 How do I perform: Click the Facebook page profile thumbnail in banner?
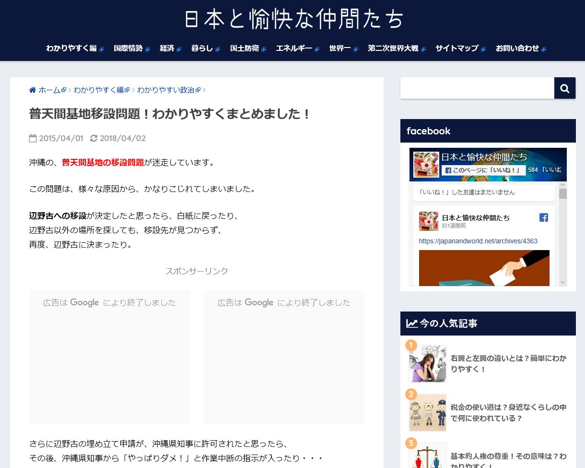[426, 164]
